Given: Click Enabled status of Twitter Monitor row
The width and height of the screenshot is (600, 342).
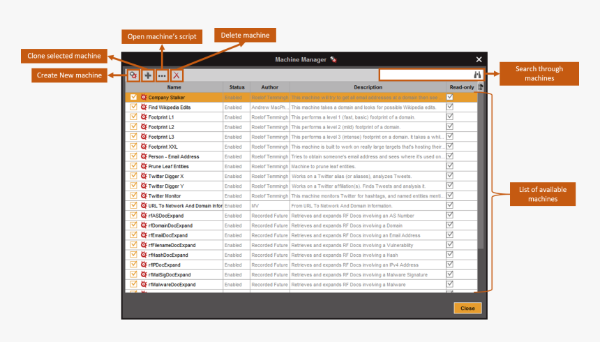Looking at the screenshot, I should pyautogui.click(x=233, y=195).
